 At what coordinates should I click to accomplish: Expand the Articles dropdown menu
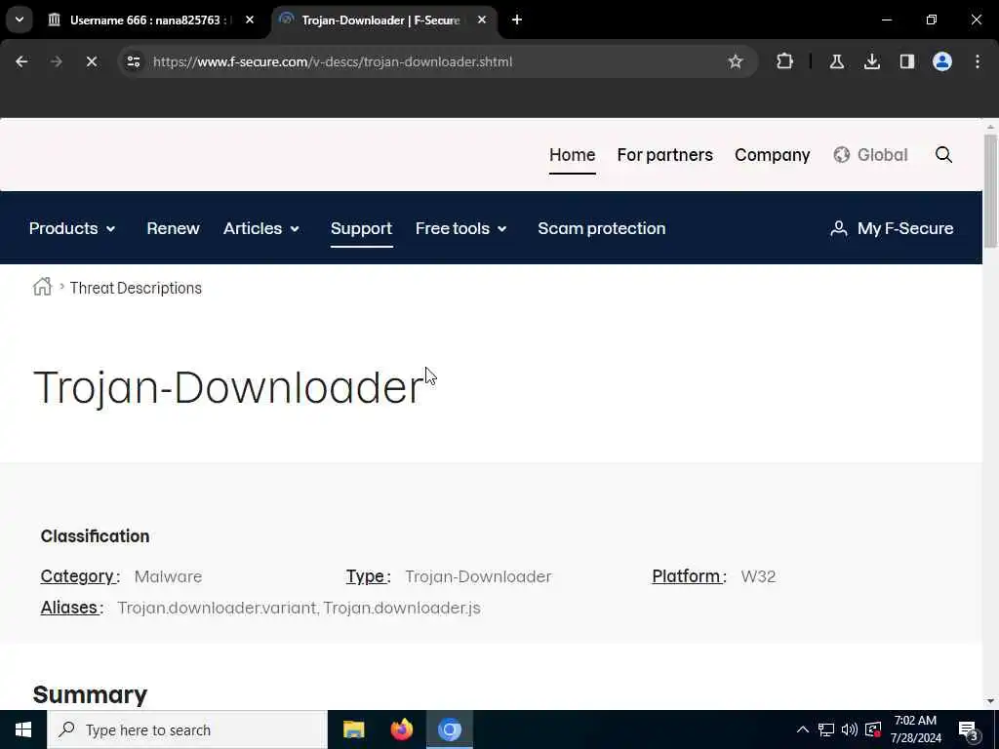(x=261, y=228)
